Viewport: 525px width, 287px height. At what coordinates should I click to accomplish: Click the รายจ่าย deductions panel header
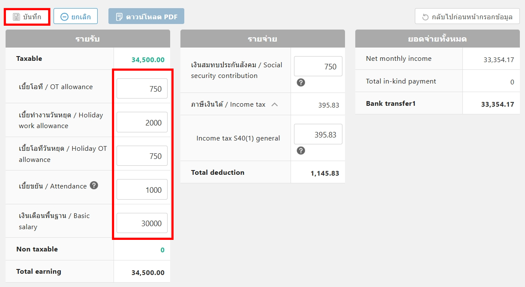click(x=262, y=39)
